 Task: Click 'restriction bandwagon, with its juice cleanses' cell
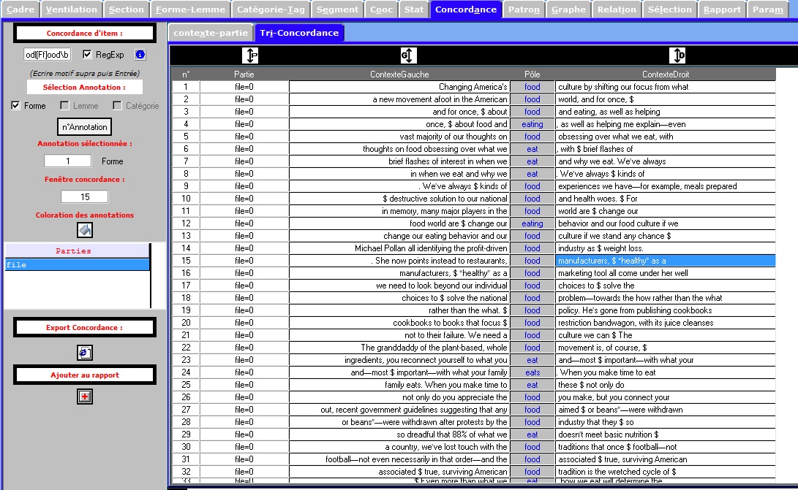coord(665,323)
